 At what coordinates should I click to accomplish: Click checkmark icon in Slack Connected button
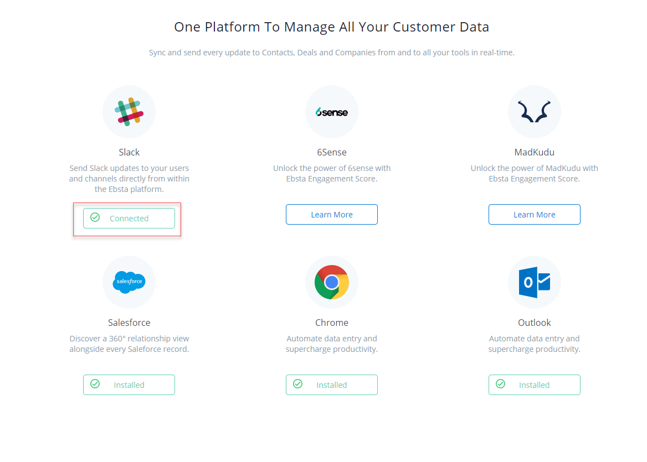click(95, 217)
